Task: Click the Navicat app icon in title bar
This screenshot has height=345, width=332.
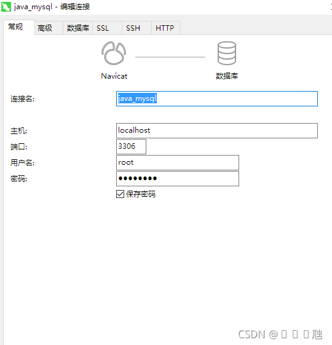Action: tap(6, 7)
